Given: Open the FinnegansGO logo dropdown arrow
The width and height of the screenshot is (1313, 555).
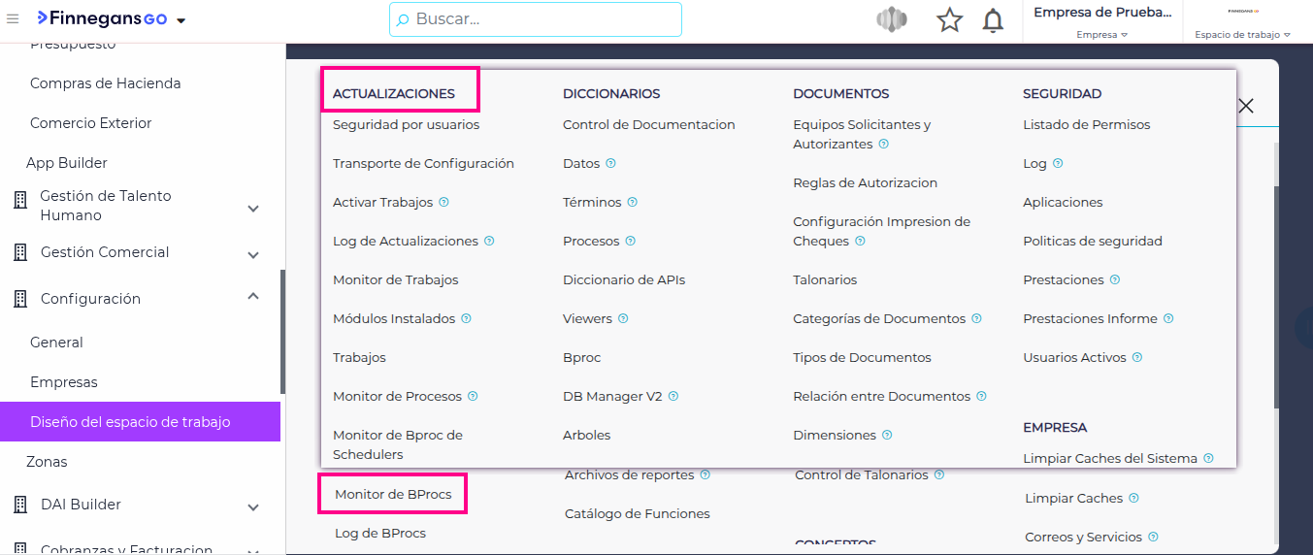Looking at the screenshot, I should point(181,20).
